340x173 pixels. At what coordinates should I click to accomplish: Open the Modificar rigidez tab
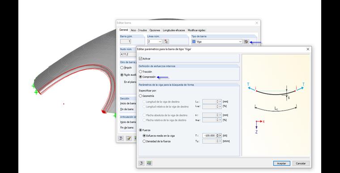(196, 30)
